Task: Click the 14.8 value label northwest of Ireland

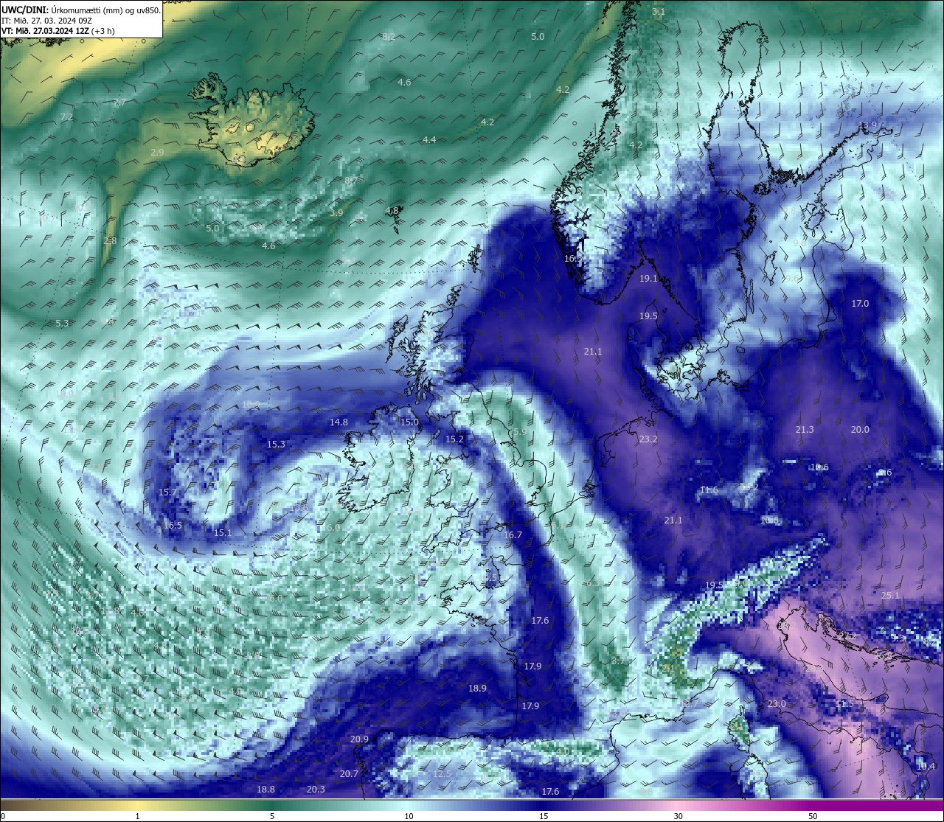Action: click(x=339, y=422)
